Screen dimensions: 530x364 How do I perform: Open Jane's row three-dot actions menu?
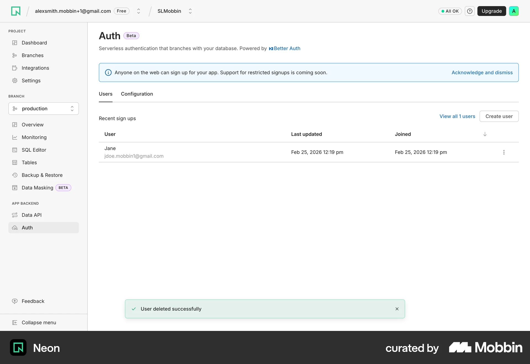coord(504,152)
